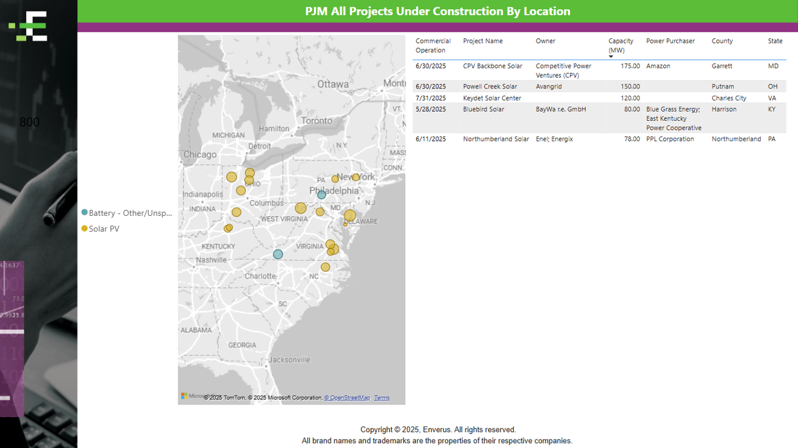The image size is (798, 448).
Task: Select the teal battery bubble near Philadelphia
Action: pyautogui.click(x=321, y=195)
